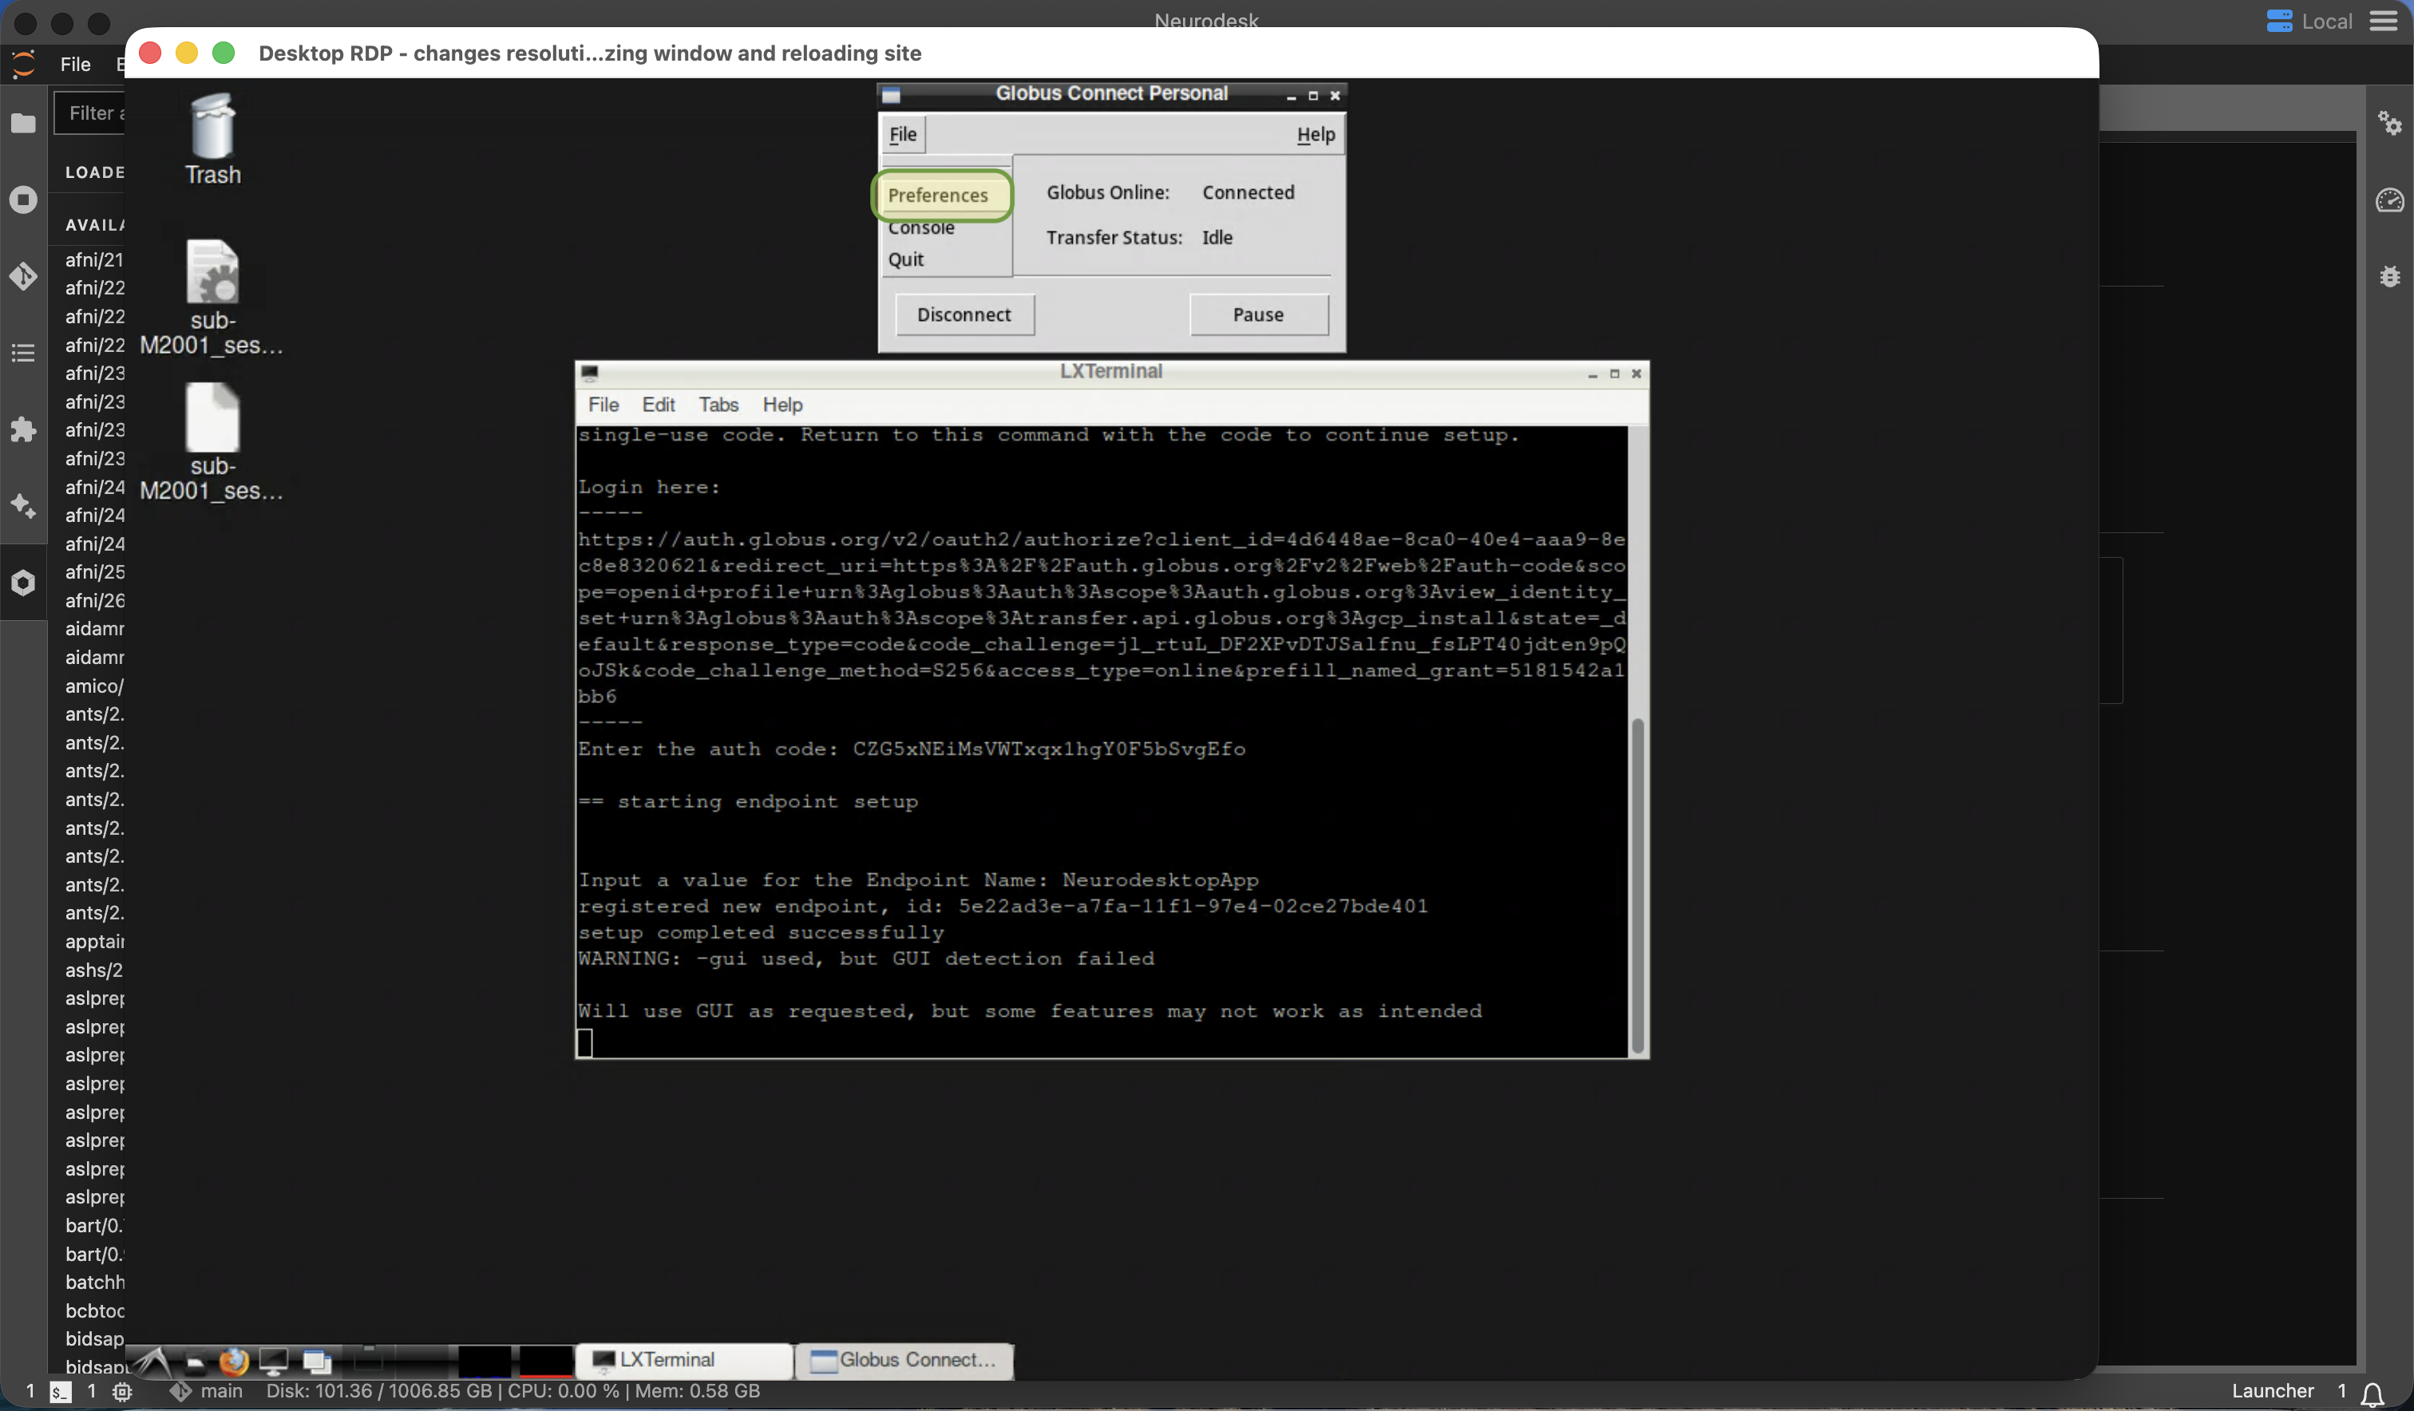Open the blank sub-M2001_ses file on desktop

212,443
